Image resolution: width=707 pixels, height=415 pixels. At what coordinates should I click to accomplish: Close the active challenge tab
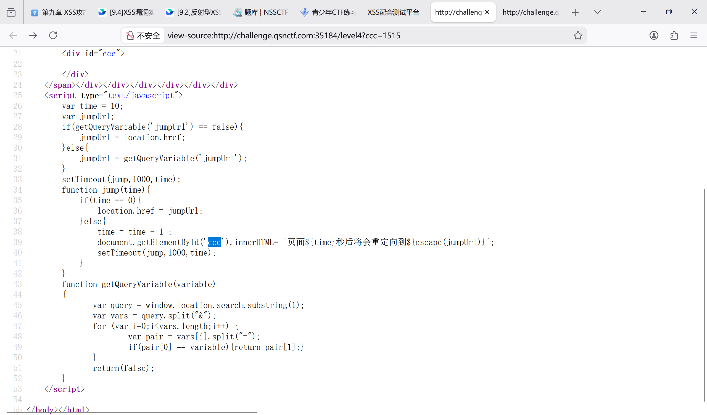(487, 12)
